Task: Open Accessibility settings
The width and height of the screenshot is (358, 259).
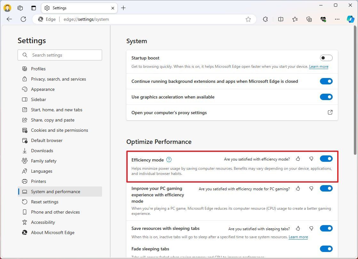Action: point(43,222)
